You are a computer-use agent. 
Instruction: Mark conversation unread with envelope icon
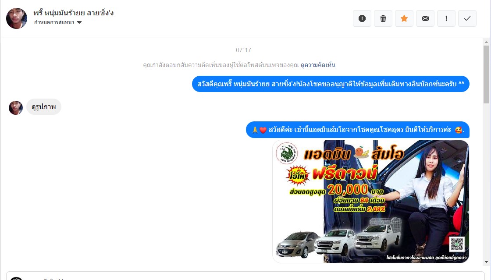pos(425,18)
